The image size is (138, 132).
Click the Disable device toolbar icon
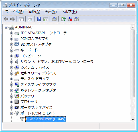click(x=76, y=19)
